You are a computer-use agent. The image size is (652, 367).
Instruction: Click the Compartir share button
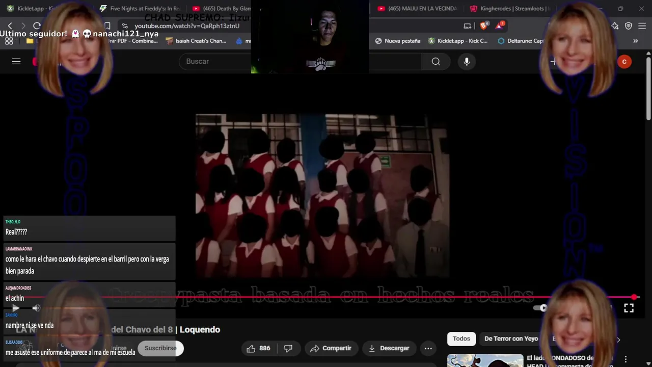point(331,348)
